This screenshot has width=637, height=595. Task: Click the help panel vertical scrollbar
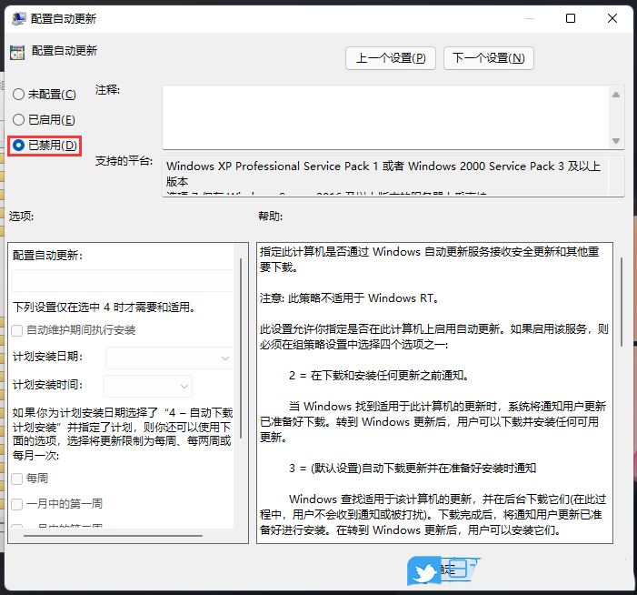coord(622,302)
